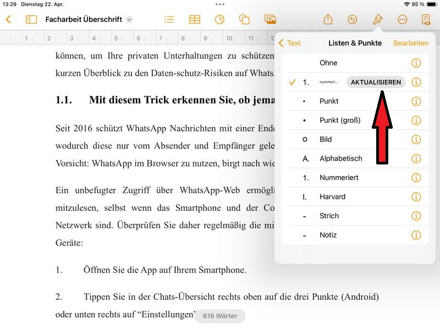Tap the ruler at mark 5

coord(116,38)
